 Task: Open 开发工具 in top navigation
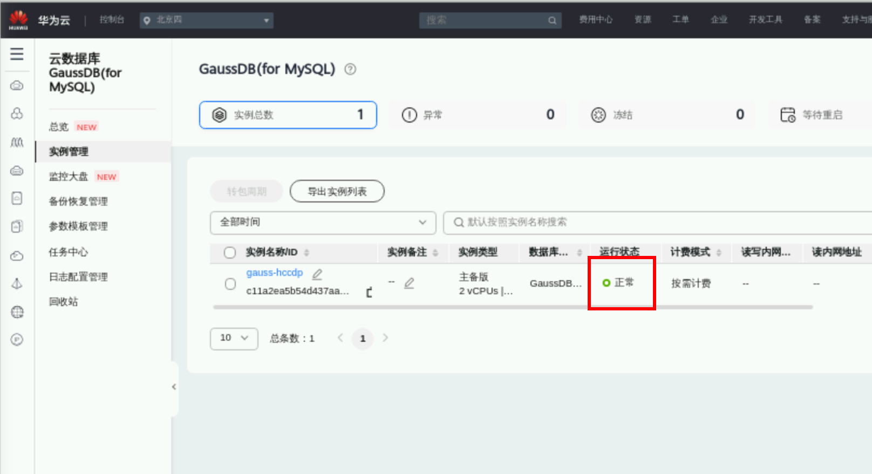coord(765,20)
